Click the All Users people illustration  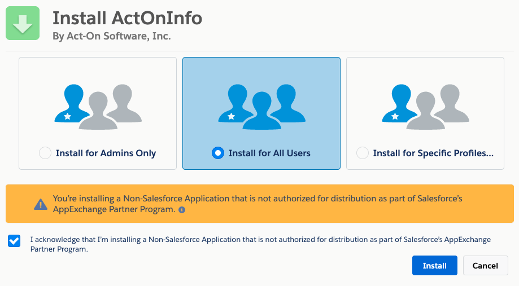tap(261, 107)
